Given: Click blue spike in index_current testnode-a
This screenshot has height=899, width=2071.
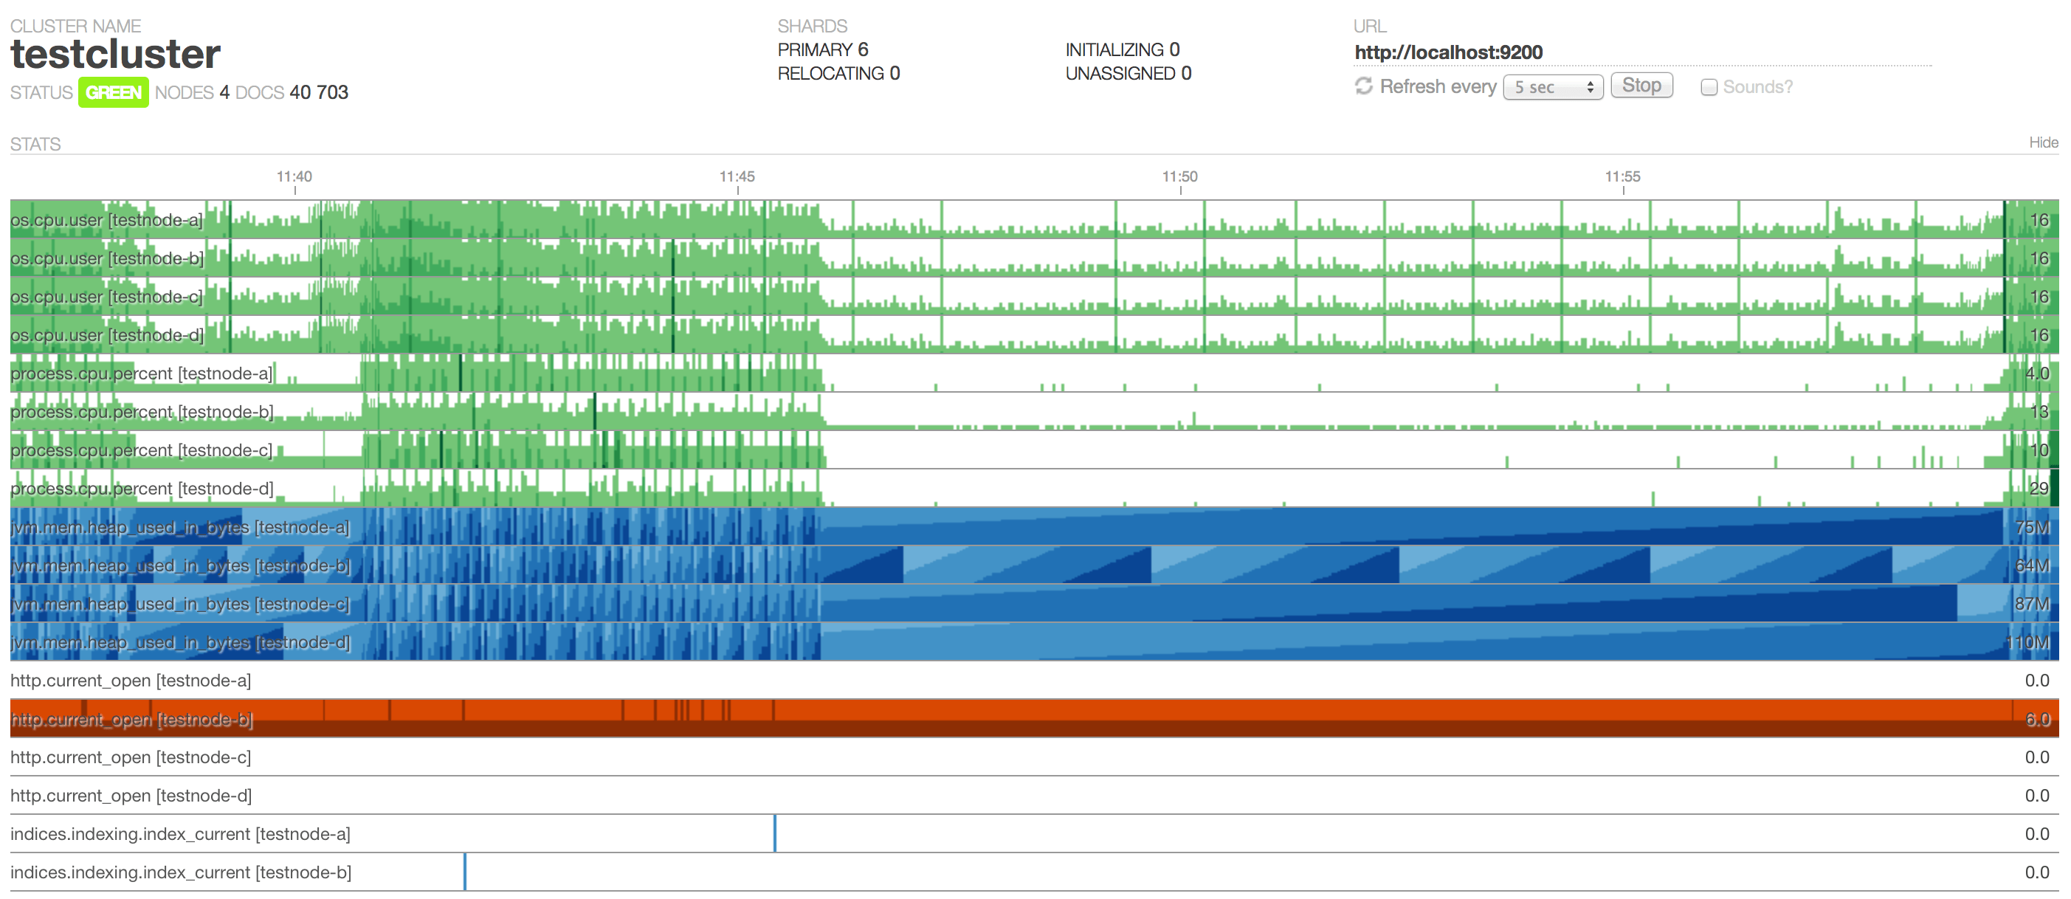Looking at the screenshot, I should (775, 834).
